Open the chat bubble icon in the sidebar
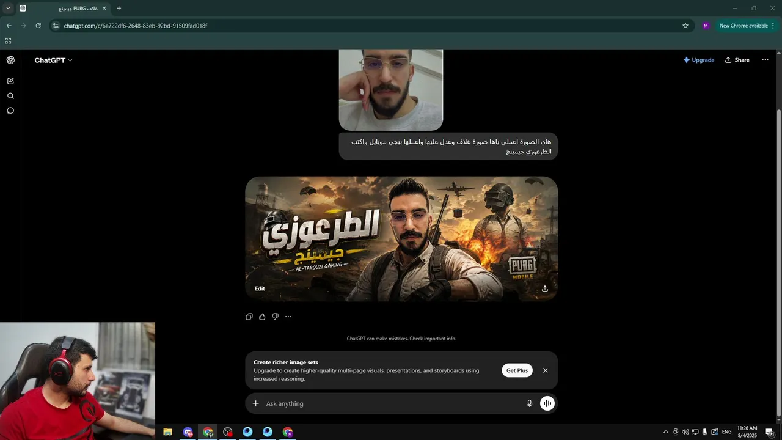The height and width of the screenshot is (440, 782). [10, 111]
